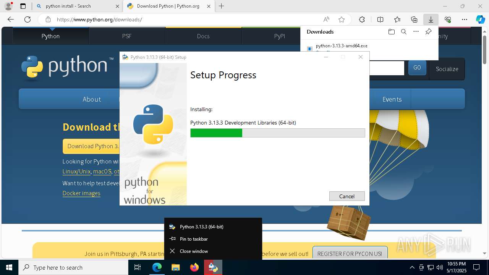
Task: Click the python.org logo
Action: (67, 68)
